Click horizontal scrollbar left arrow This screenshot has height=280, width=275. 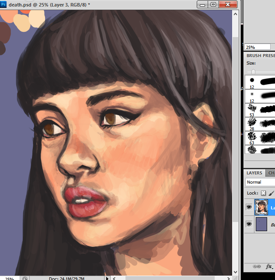pyautogui.click(x=114, y=278)
